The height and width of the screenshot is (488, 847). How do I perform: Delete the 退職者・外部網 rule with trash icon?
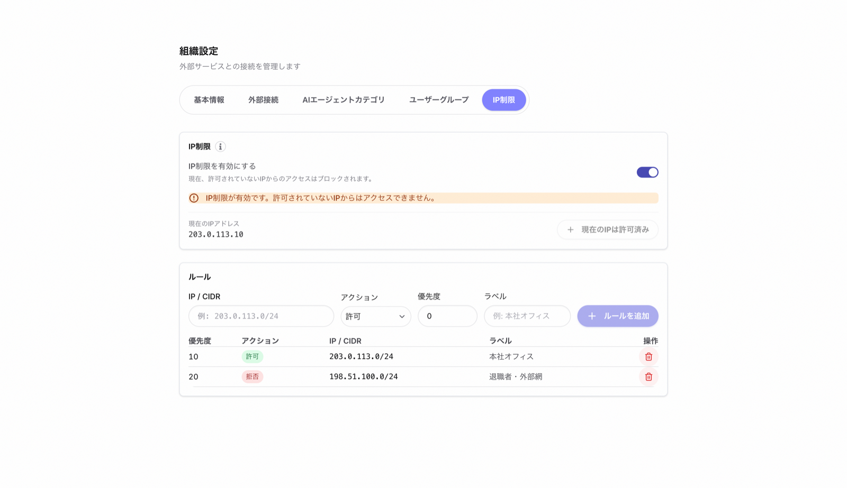point(648,376)
